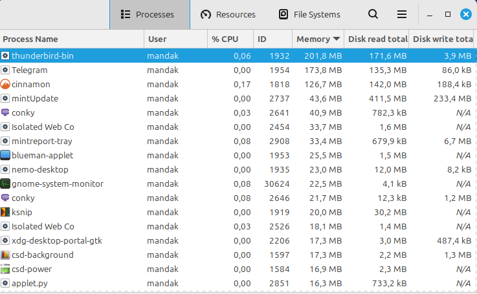This screenshot has width=477, height=294.
Task: Sort by the ID column header
Action: [273, 39]
